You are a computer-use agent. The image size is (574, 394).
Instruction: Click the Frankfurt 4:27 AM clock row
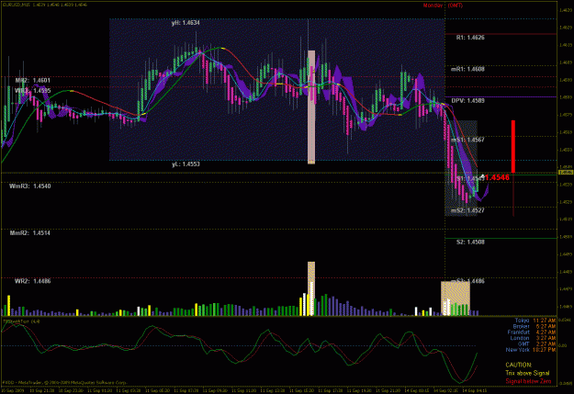point(532,332)
